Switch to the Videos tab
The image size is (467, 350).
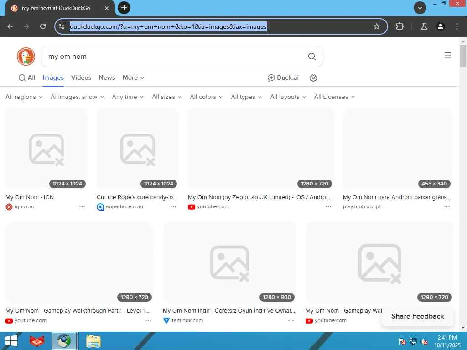click(81, 77)
